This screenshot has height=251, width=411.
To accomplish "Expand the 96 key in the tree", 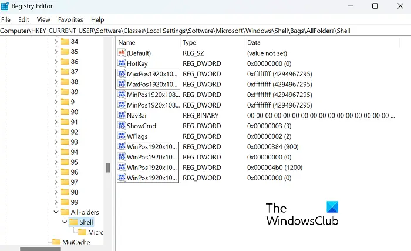I will [x=56, y=172].
